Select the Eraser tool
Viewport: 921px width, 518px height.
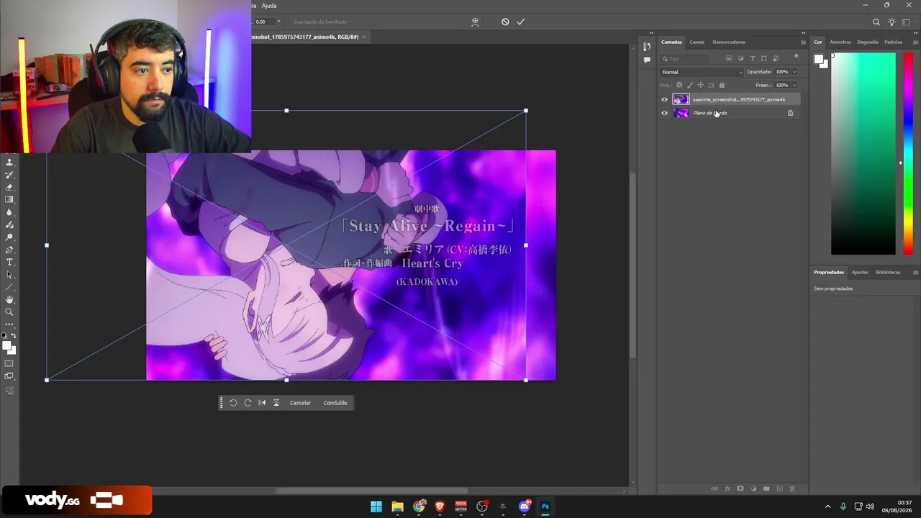[9, 187]
